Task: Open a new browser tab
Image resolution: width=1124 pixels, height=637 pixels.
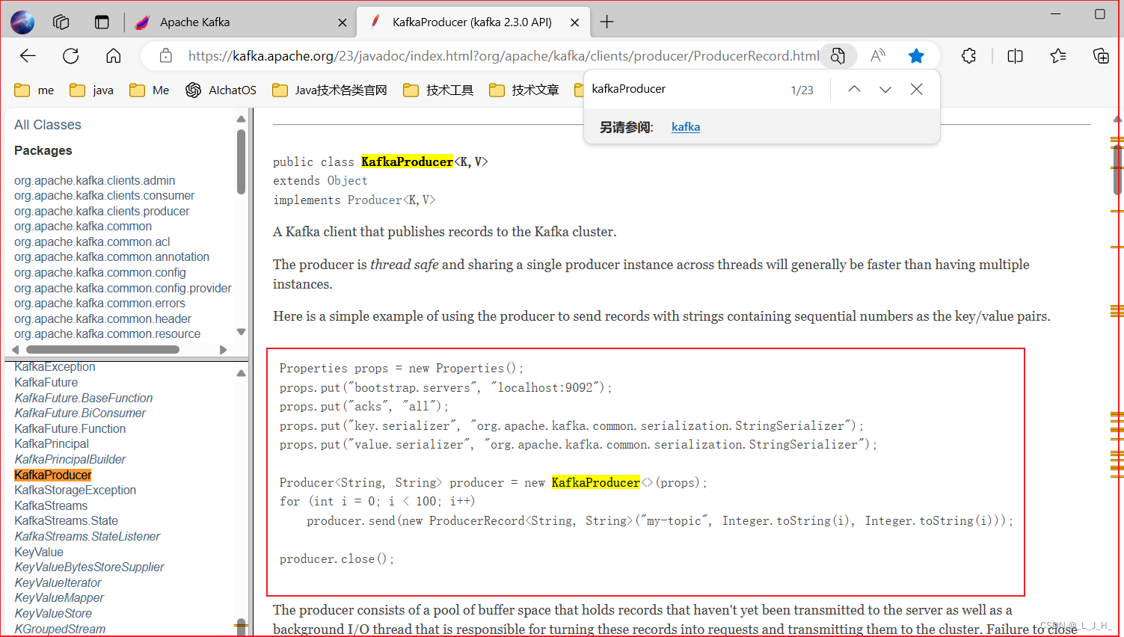Action: tap(607, 22)
